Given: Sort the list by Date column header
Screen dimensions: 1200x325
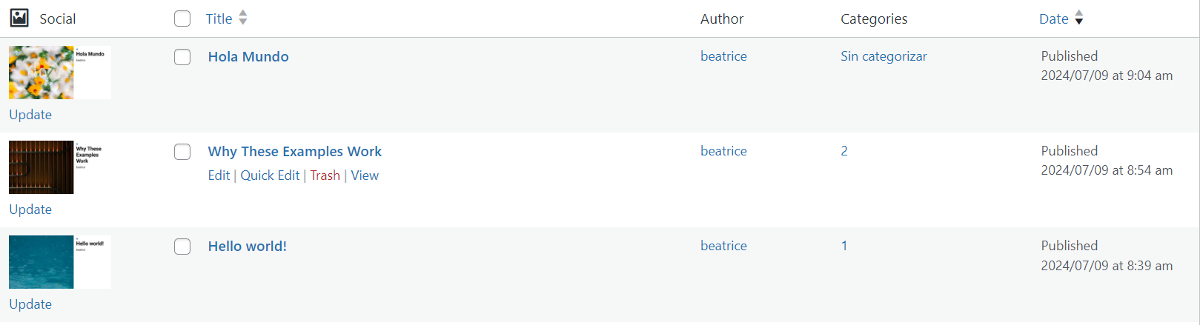Looking at the screenshot, I should [1053, 19].
